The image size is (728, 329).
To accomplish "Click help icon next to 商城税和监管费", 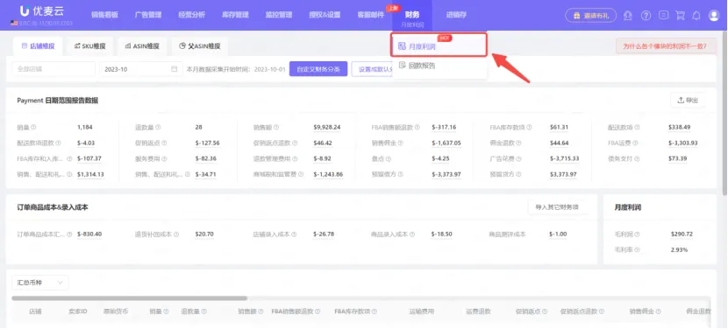I will 302,174.
